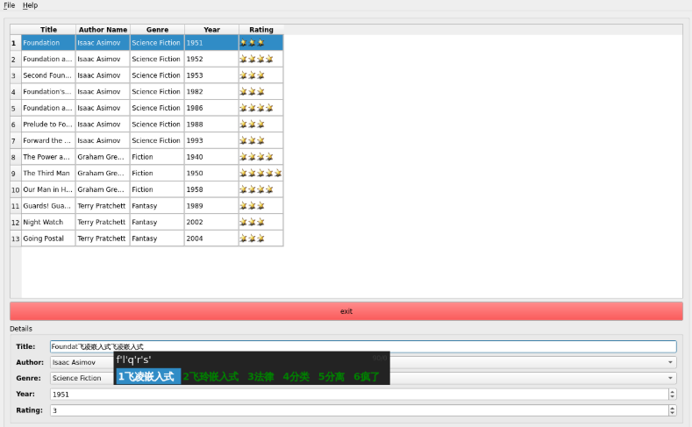Screen dimensions: 692x427
Task: Choose IME candidate 1 飞凌嵌入式
Action: 148,376
